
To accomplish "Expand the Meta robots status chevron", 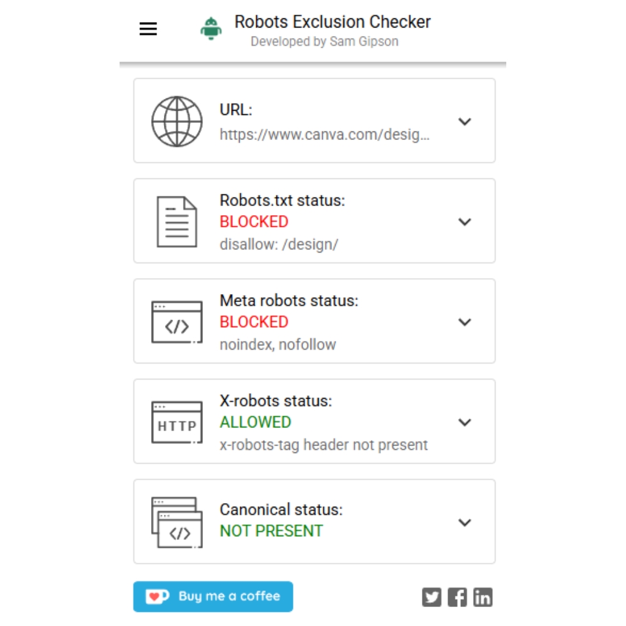I will click(x=465, y=322).
